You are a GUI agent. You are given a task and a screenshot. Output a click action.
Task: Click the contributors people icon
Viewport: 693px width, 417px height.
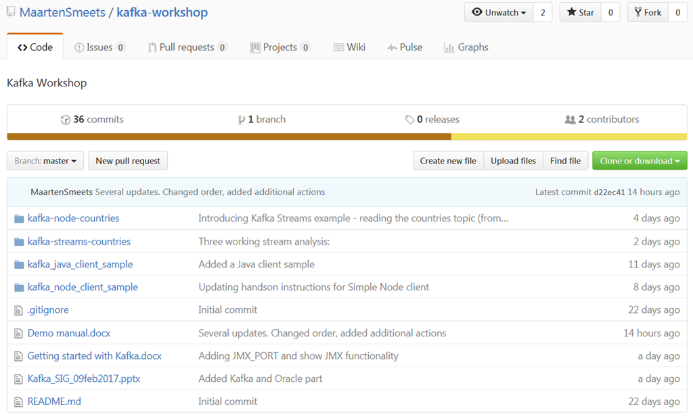pos(570,120)
